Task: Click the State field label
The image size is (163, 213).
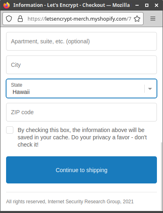Action: 17,85
